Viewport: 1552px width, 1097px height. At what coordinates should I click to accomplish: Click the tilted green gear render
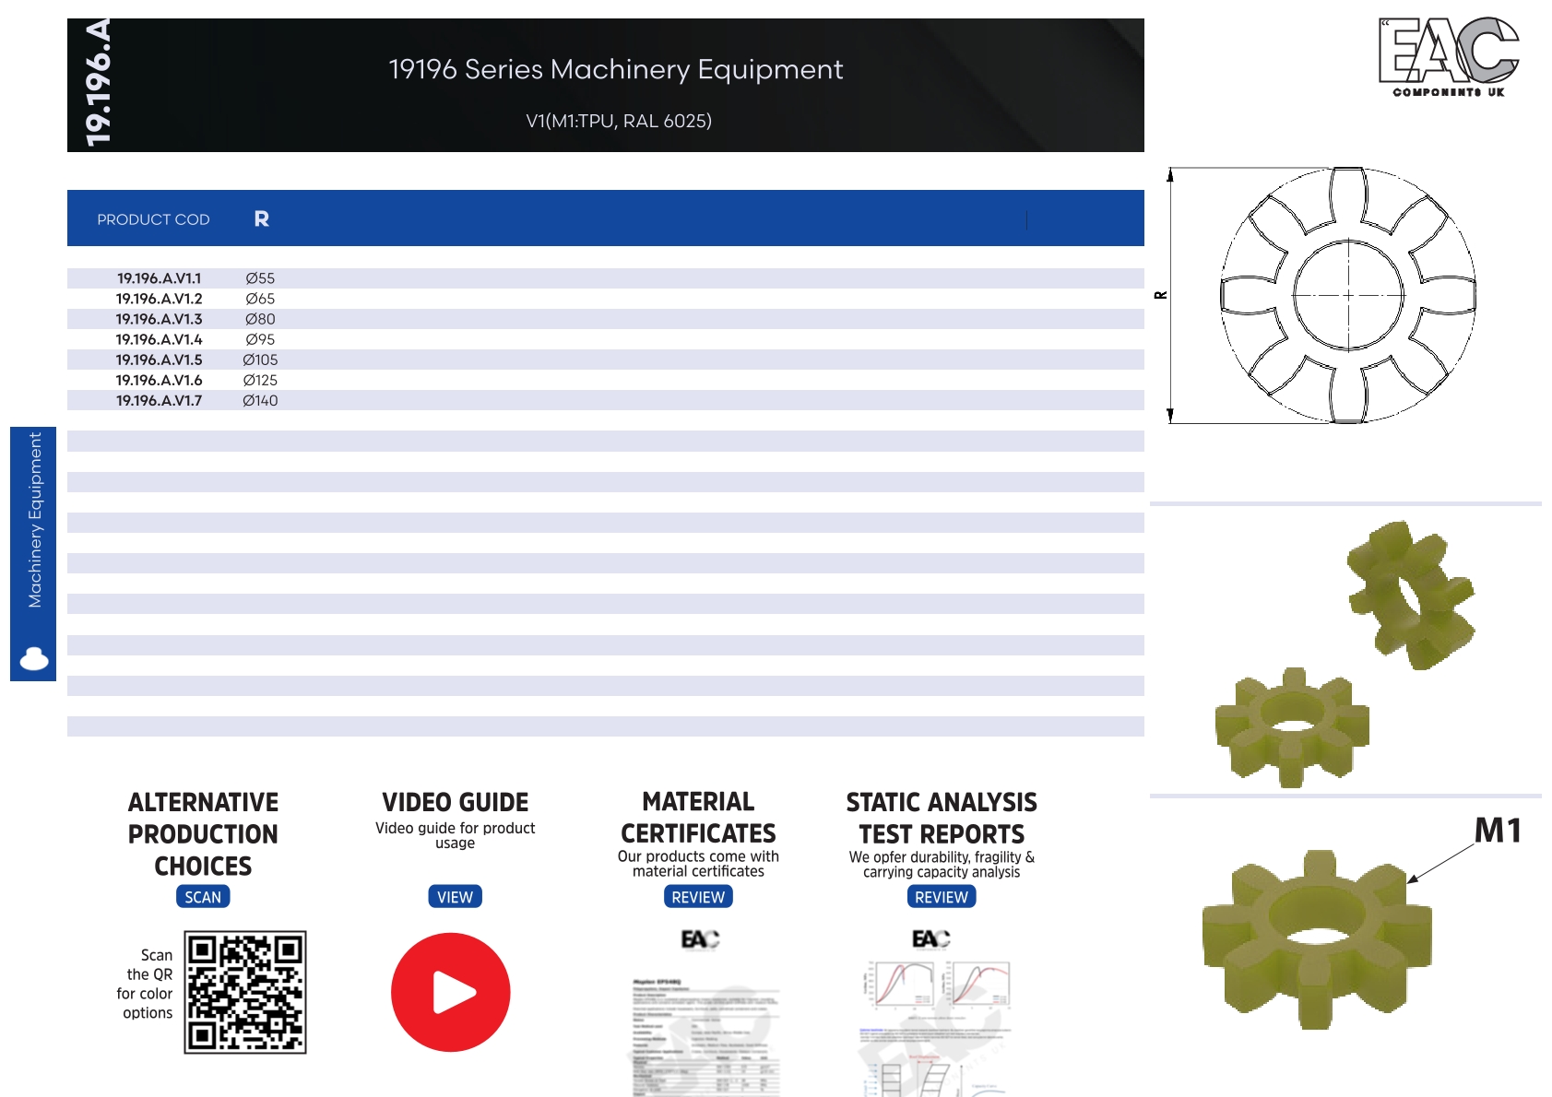[1410, 595]
